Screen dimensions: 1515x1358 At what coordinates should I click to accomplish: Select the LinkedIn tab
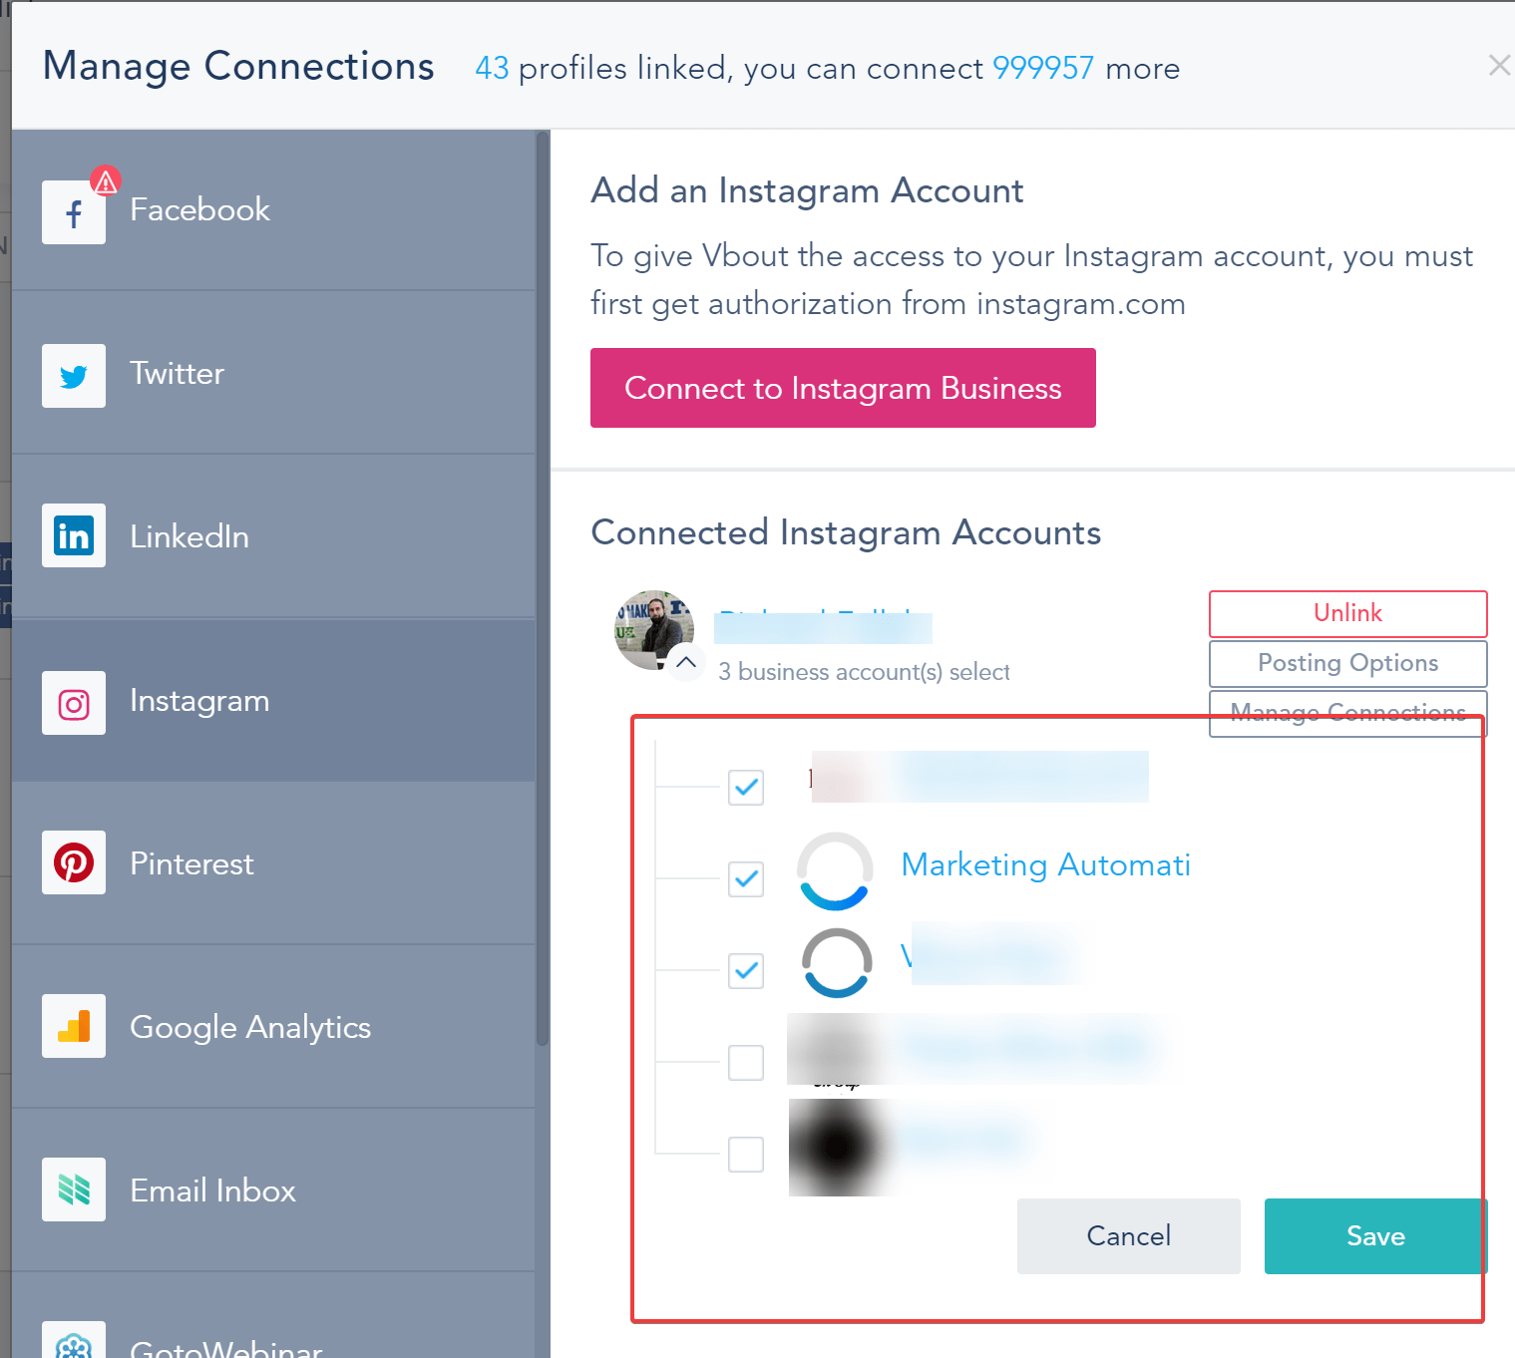pos(273,536)
